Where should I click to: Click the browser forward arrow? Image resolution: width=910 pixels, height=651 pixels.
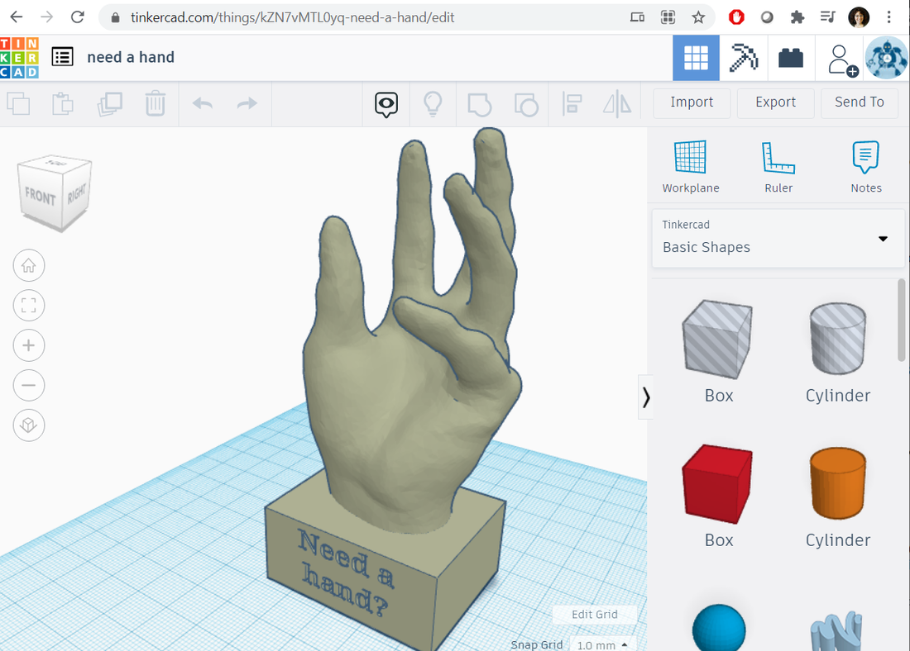click(46, 17)
